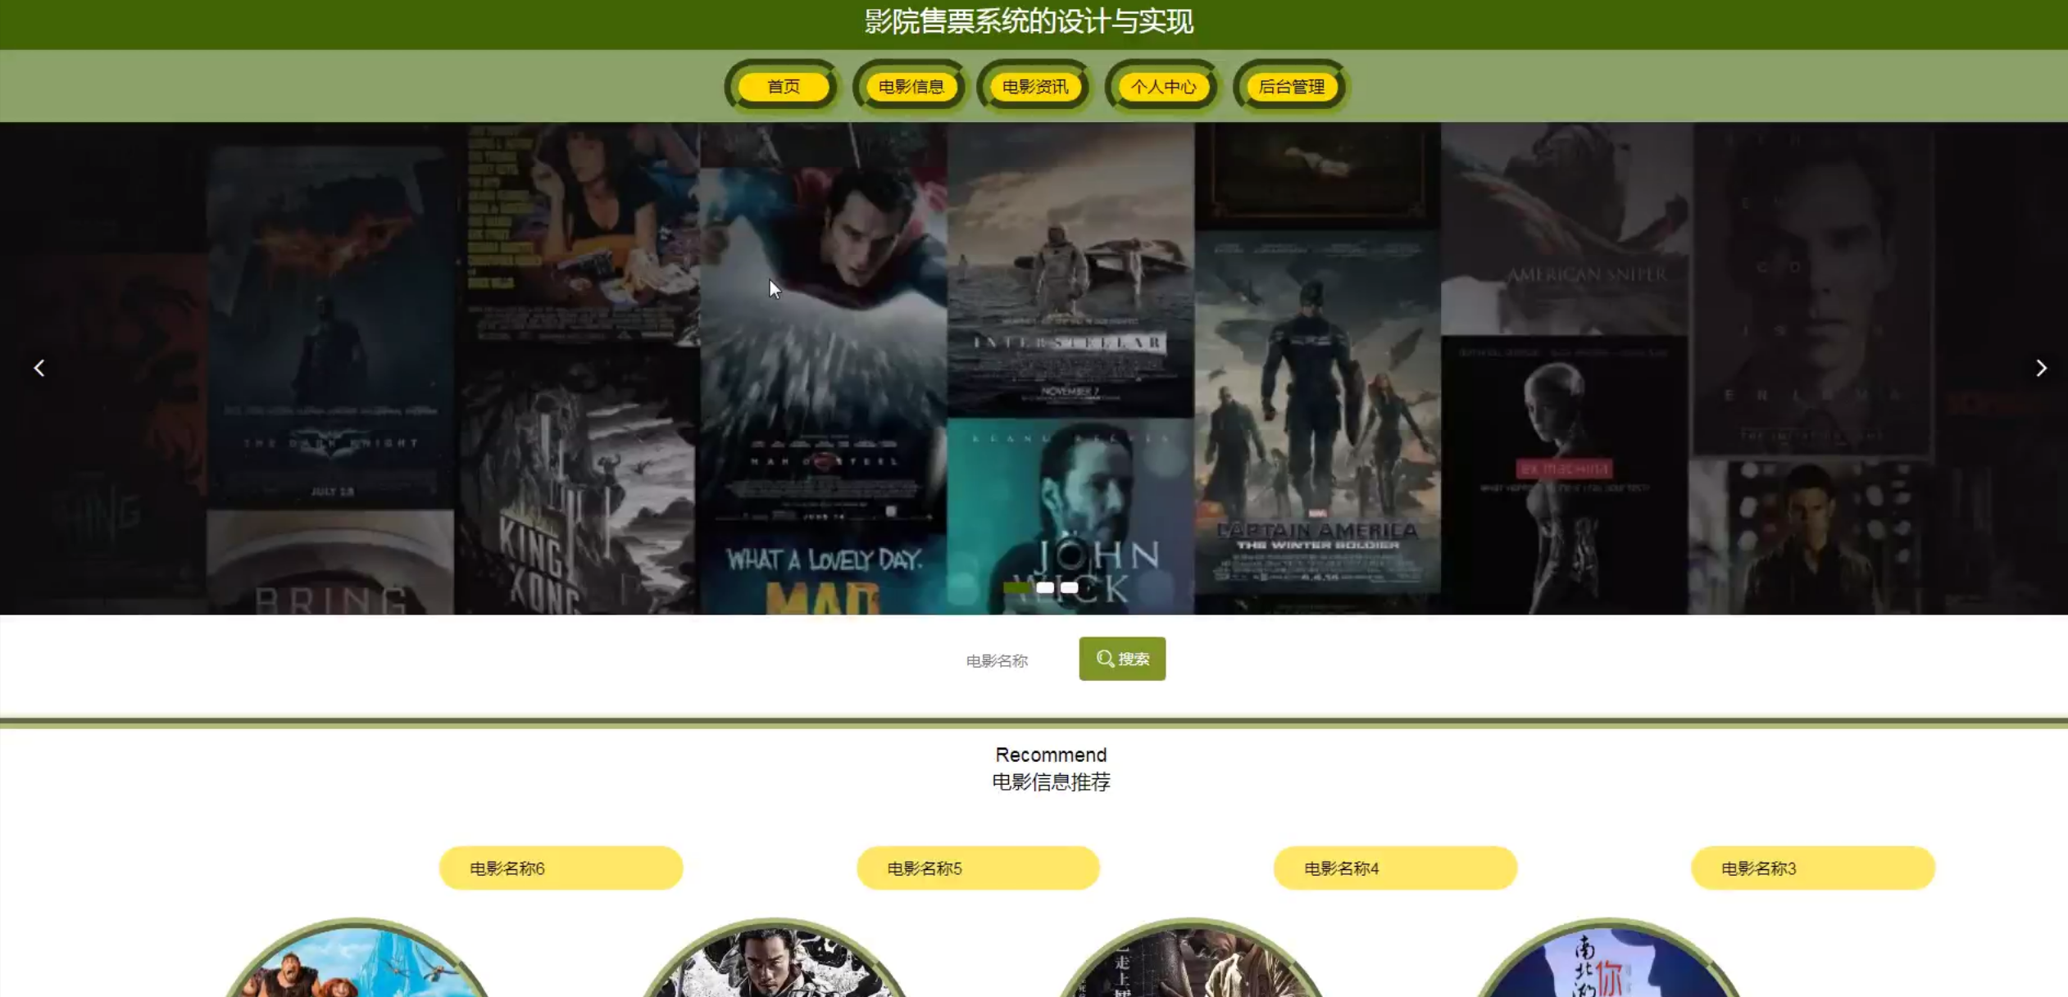2068x997 pixels.
Task: Select the third carousel indicator dot
Action: (1069, 587)
